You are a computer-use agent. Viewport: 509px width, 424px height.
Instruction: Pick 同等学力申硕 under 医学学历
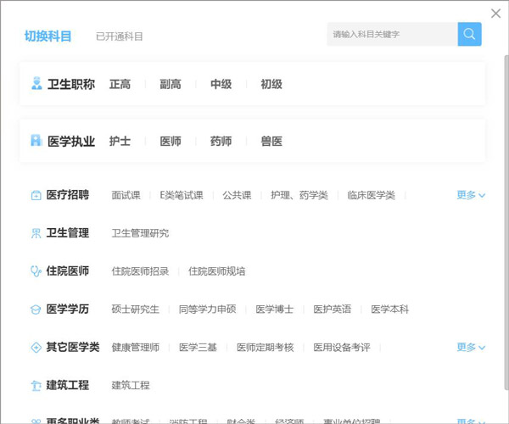(x=208, y=310)
